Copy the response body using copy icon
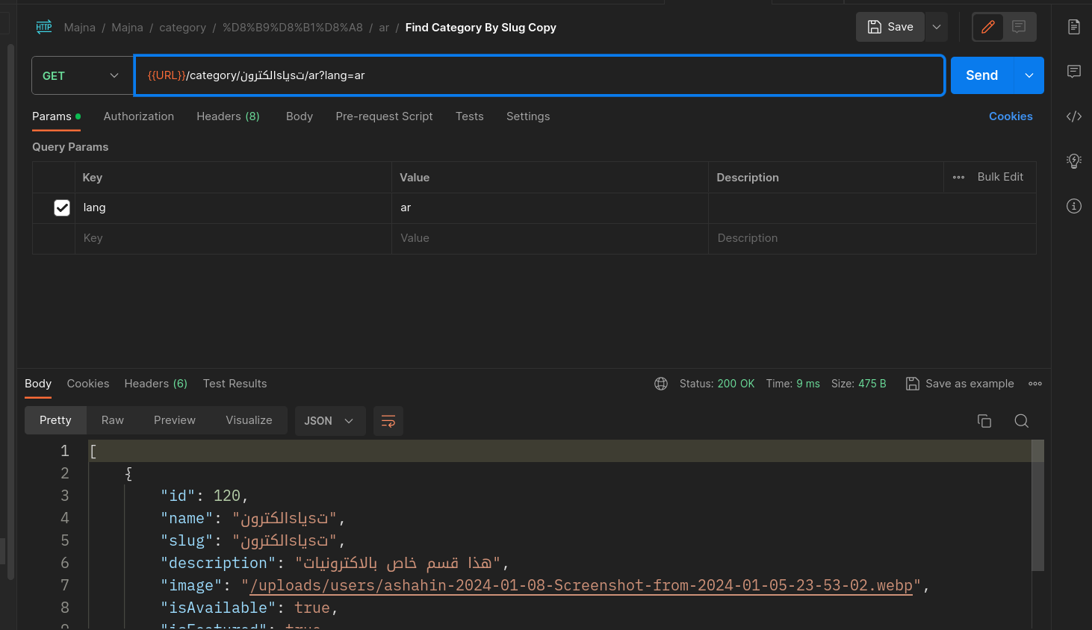Screen dimensions: 1092x630 (984, 421)
